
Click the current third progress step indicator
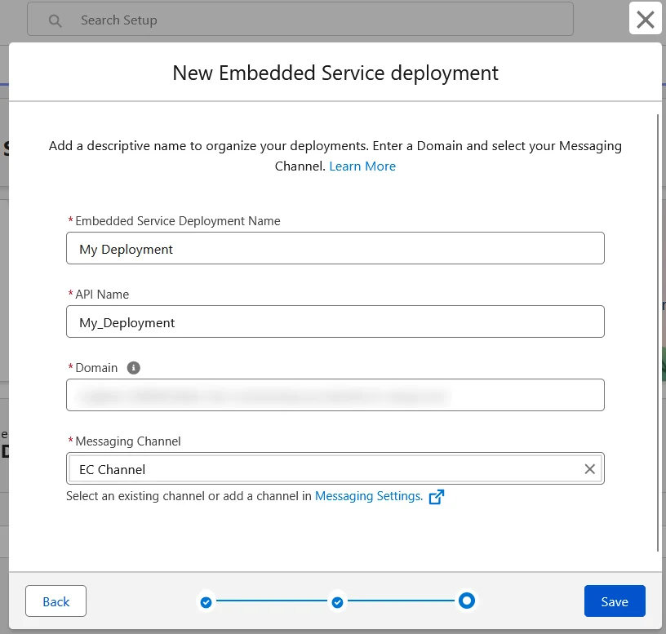(x=467, y=601)
